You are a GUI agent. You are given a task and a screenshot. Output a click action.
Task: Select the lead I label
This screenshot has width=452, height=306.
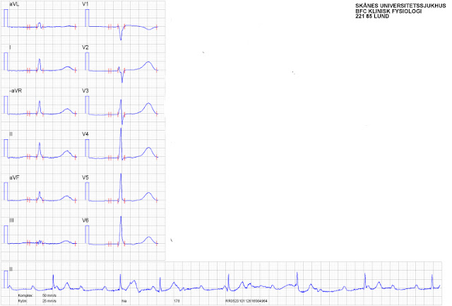pos(10,47)
